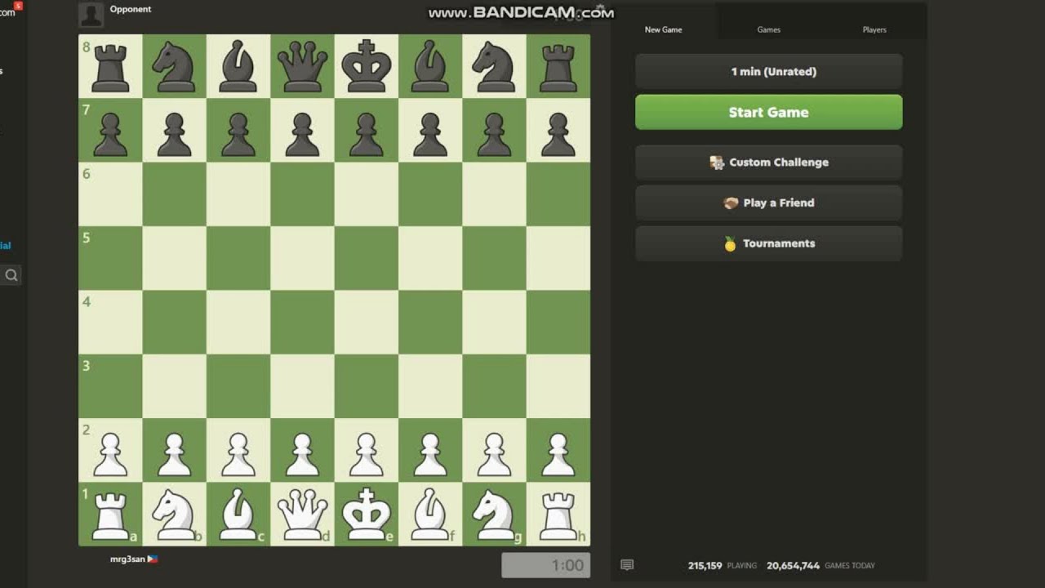Click the empty d4 square

302,323
